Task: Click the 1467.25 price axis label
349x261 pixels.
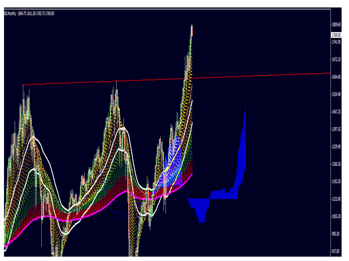Action: (x=336, y=112)
